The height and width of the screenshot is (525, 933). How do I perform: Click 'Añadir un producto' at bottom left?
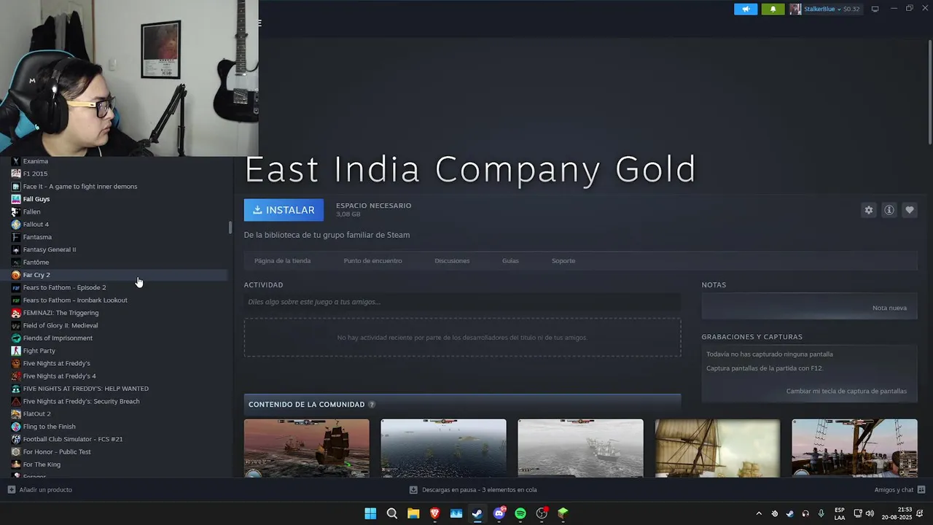tap(40, 490)
